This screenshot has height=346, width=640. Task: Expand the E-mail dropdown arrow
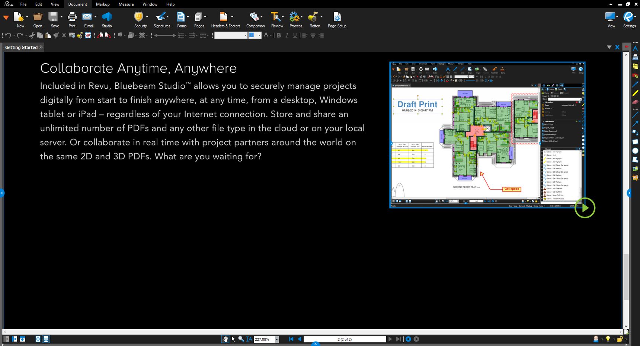[95, 17]
